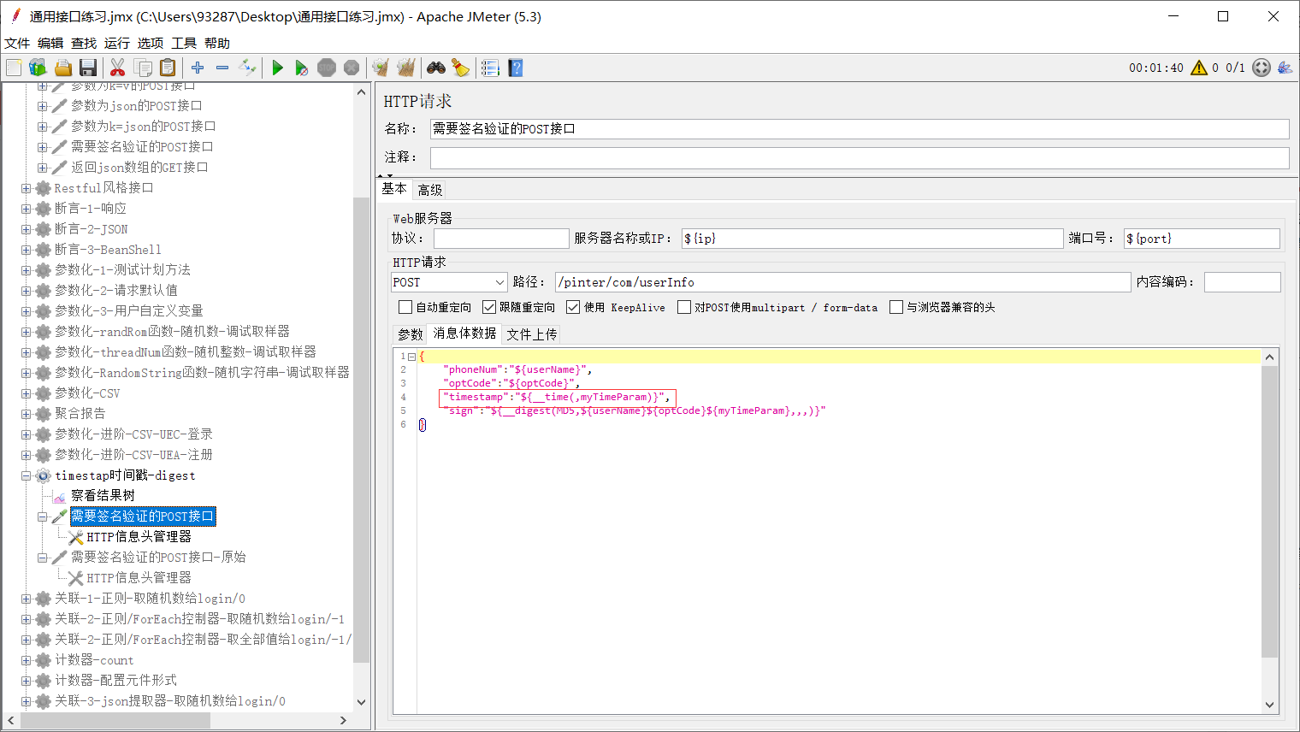
Task: Toggle 跟随重定向 checkbox
Action: pos(489,307)
